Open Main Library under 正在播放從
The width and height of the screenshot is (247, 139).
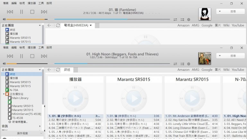(20, 98)
